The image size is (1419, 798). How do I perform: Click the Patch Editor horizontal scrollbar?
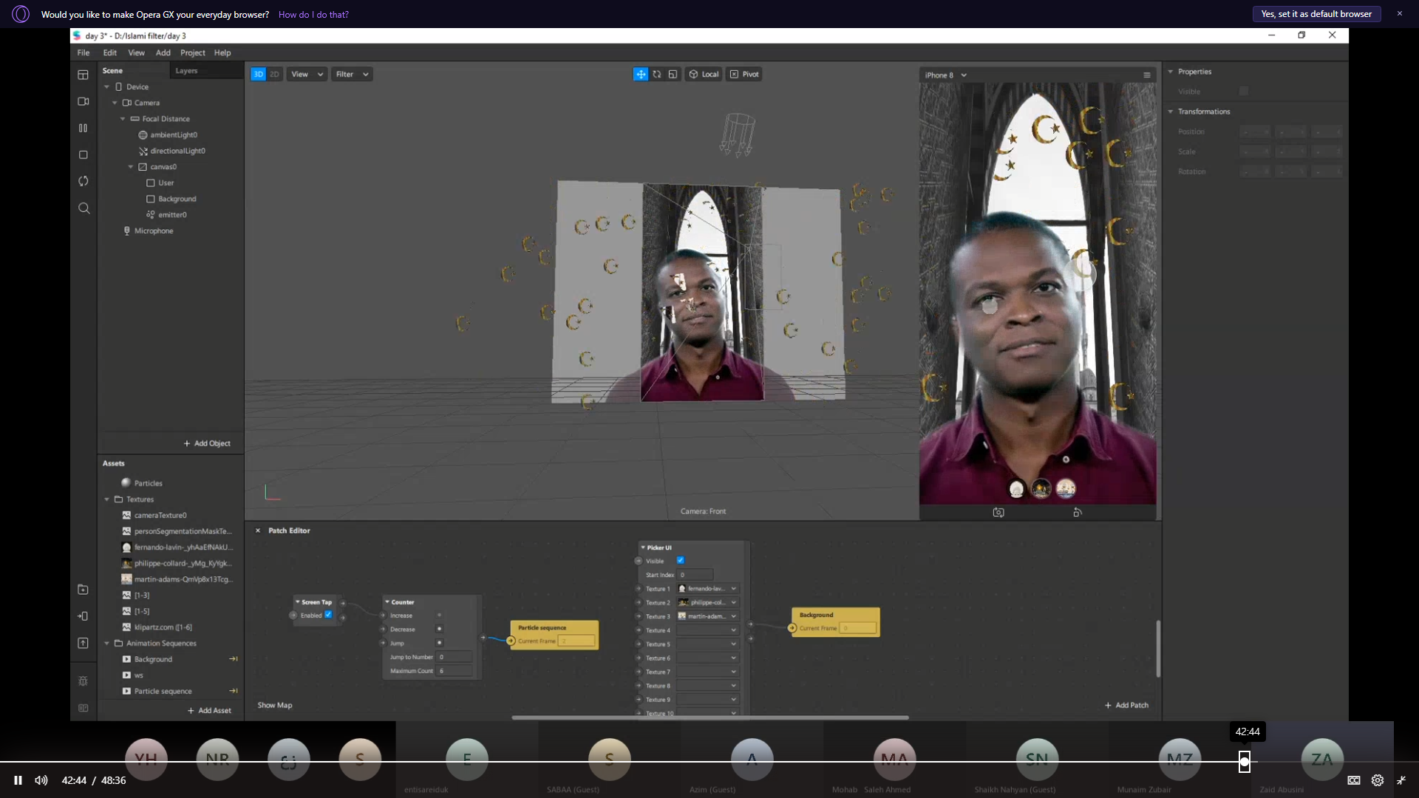710,717
